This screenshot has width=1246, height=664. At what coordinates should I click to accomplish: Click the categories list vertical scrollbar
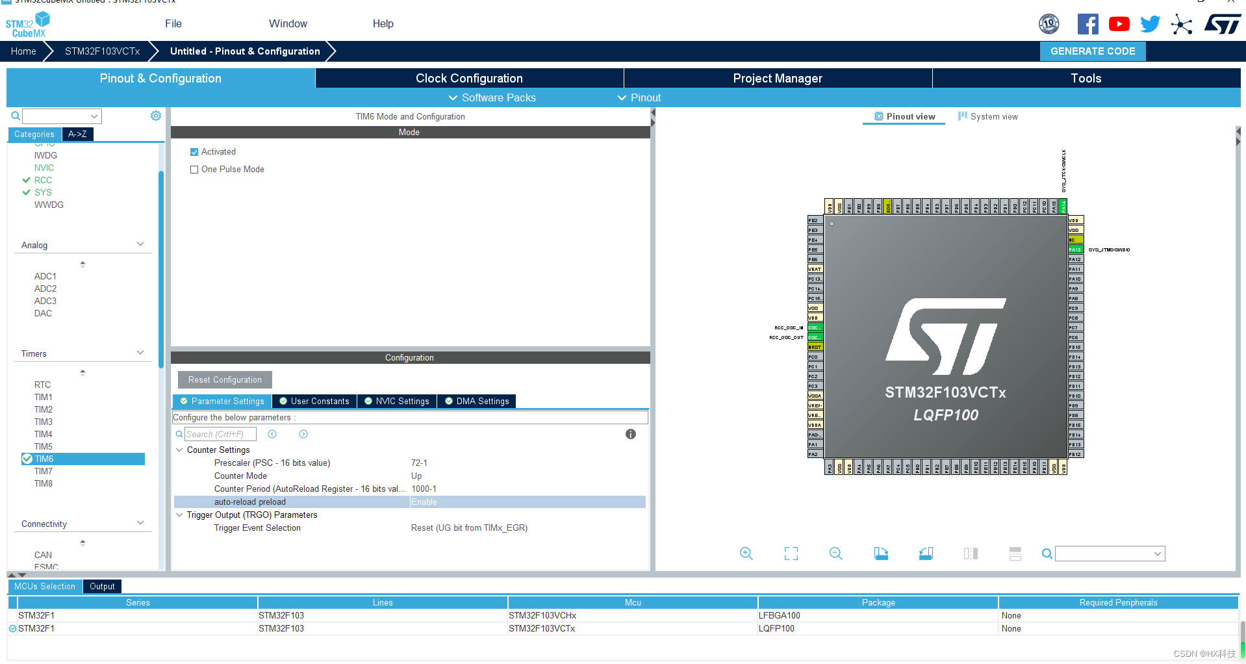point(160,270)
